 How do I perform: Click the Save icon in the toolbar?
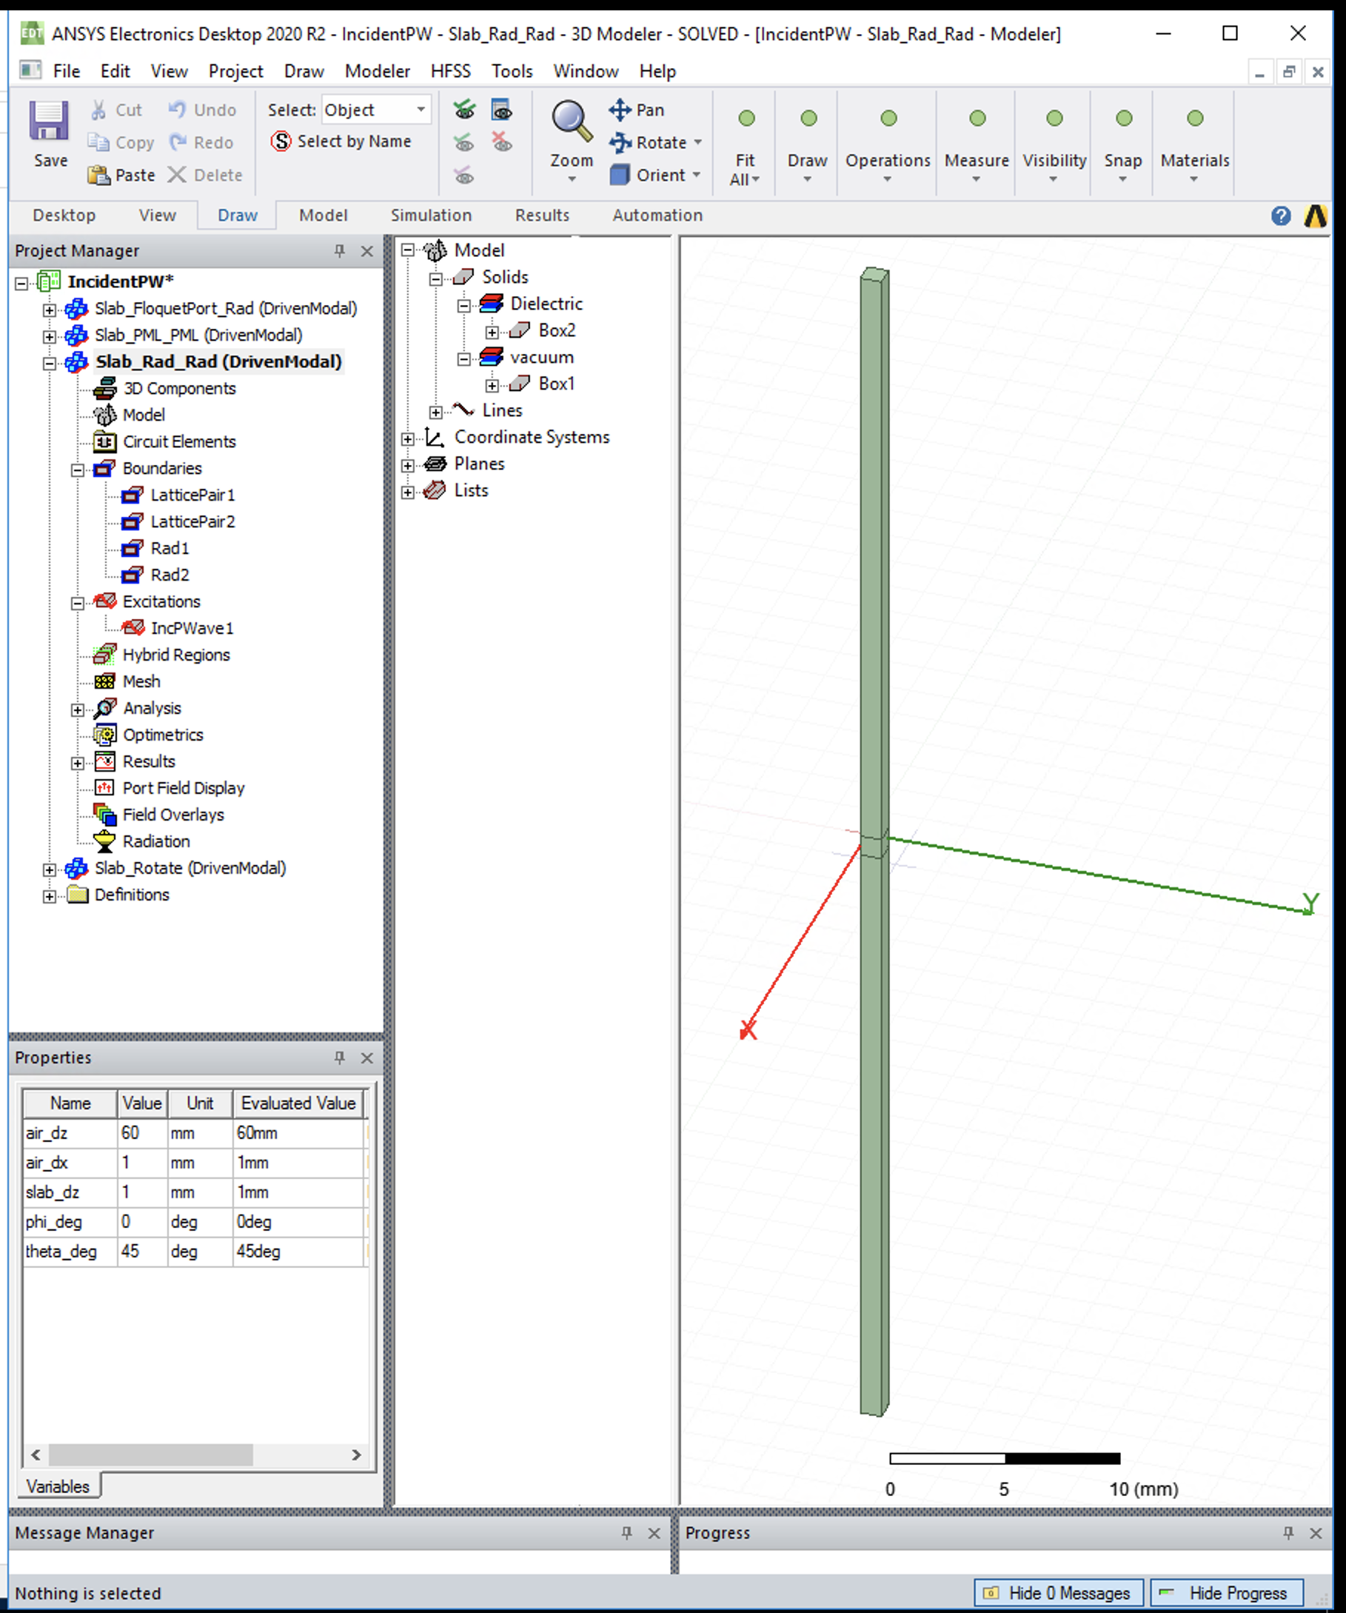pyautogui.click(x=49, y=121)
